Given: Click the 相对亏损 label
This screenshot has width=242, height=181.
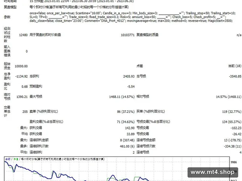Looking at the screenshot, I should (x=143, y=97).
